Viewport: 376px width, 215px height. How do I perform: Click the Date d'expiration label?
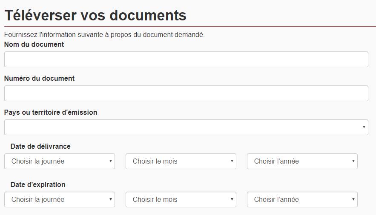pyautogui.click(x=38, y=185)
